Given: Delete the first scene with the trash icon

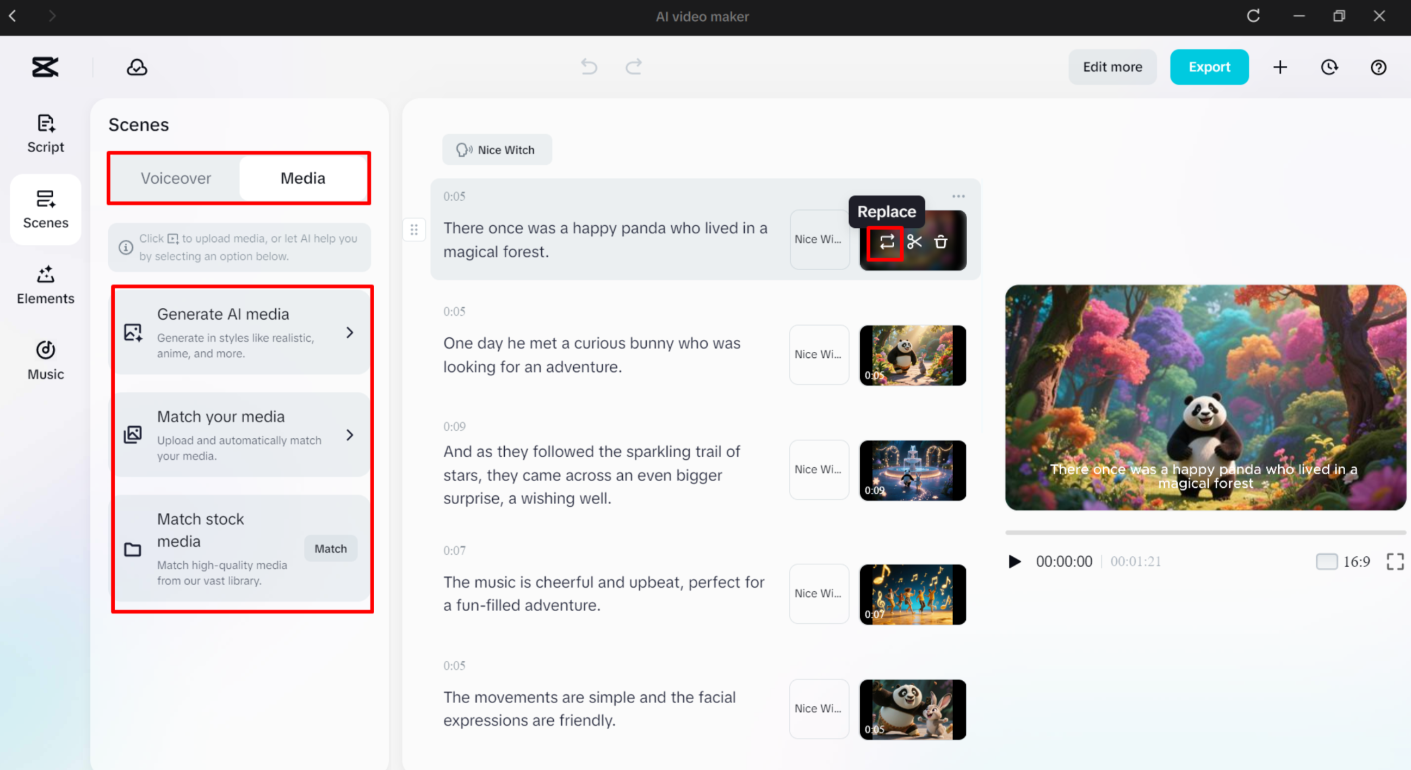Looking at the screenshot, I should pos(941,243).
